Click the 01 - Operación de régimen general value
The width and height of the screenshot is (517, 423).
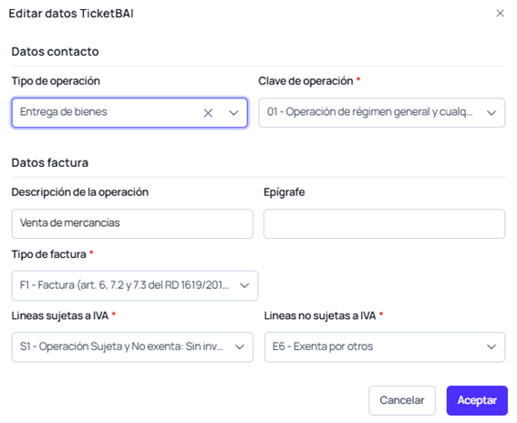369,112
